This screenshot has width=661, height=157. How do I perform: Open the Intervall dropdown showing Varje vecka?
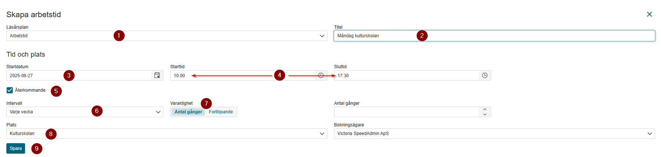click(x=85, y=112)
